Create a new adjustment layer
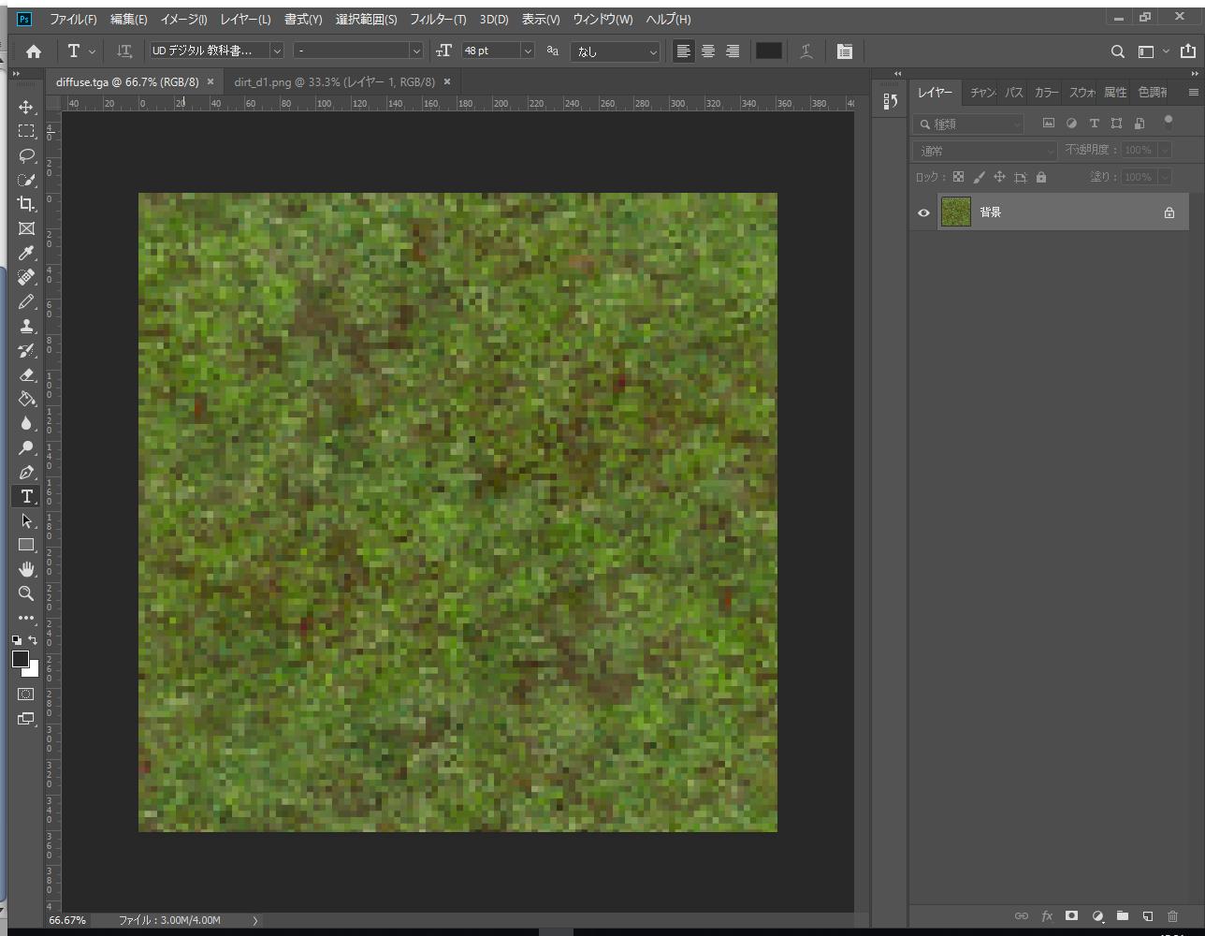The width and height of the screenshot is (1205, 936). coord(1097,915)
